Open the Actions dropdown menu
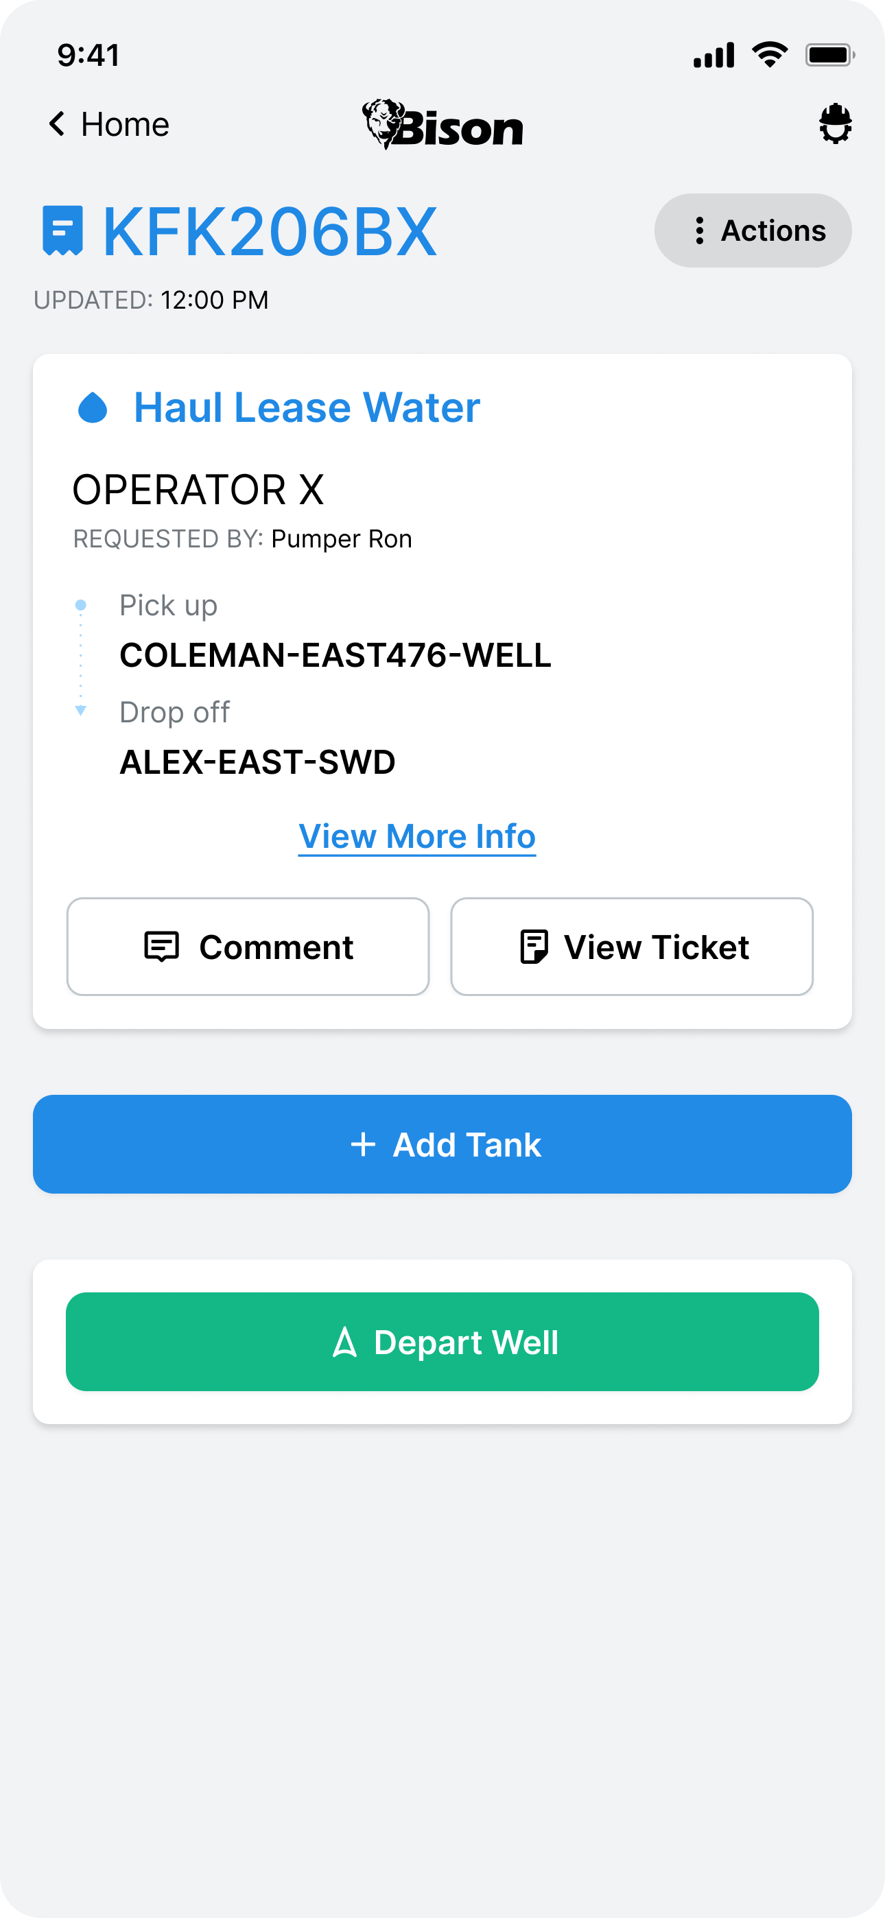885x1918 pixels. pos(753,230)
